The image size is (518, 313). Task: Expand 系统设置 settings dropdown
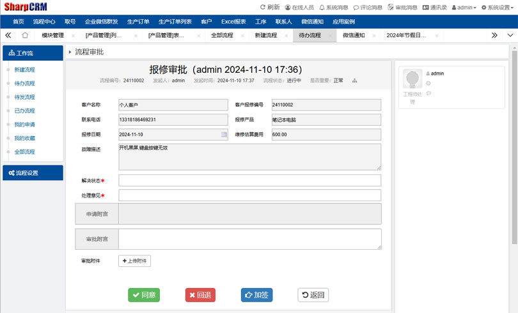click(497, 7)
